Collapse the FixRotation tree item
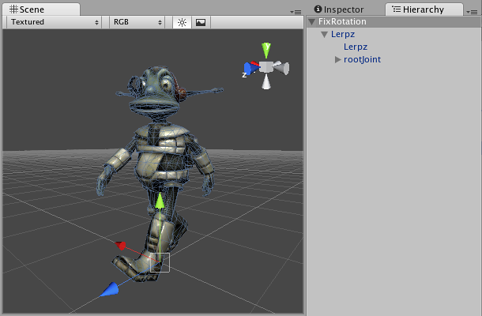 312,22
